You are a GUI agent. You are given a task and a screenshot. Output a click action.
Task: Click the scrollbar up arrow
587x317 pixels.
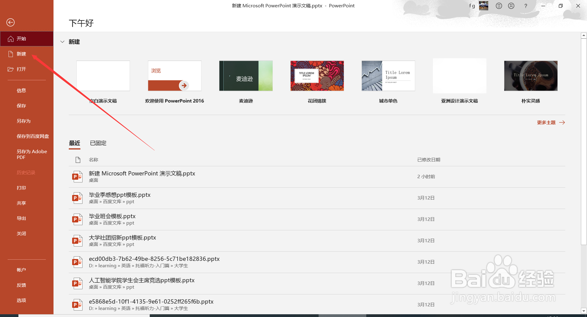pos(584,35)
